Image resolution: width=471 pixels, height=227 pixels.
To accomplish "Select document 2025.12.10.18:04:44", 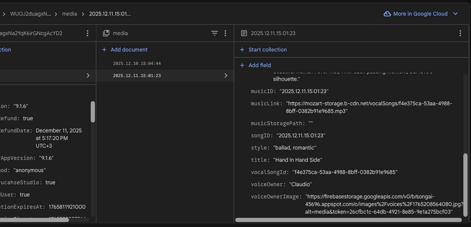I will click(x=137, y=63).
